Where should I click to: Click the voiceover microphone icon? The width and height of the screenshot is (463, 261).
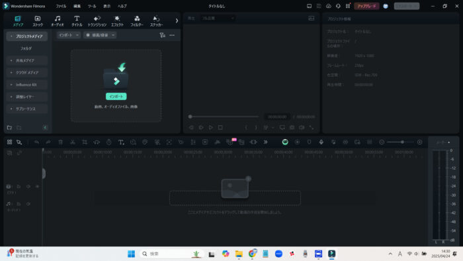point(321,142)
